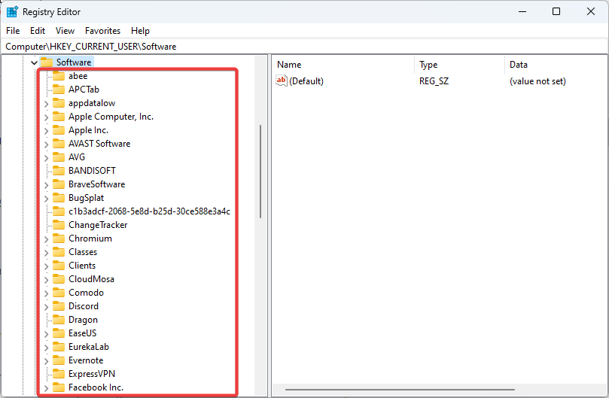Click the (value not set) data cell

[x=537, y=81]
